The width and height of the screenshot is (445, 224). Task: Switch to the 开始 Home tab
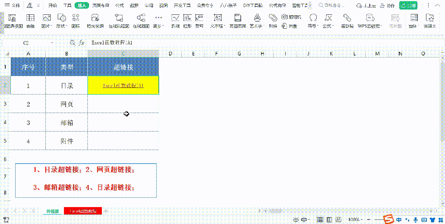point(52,5)
